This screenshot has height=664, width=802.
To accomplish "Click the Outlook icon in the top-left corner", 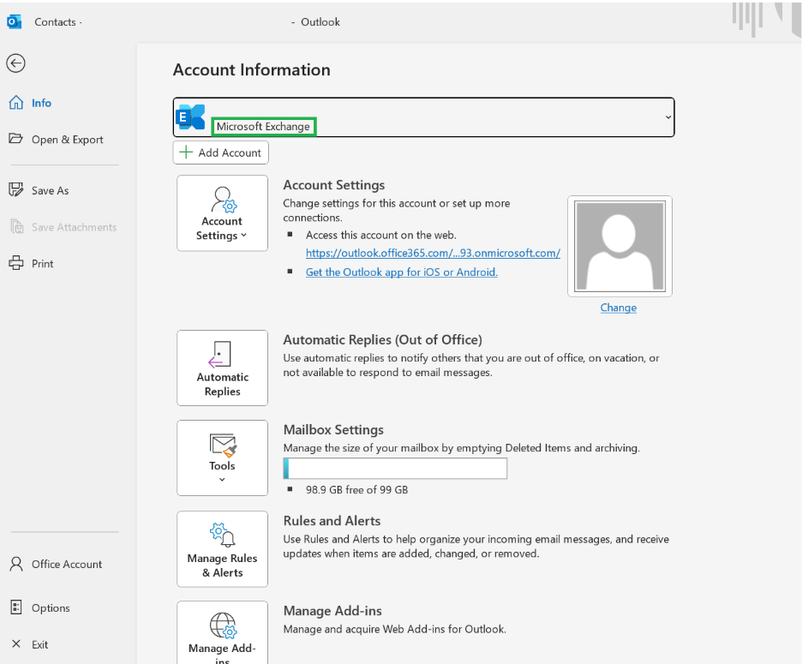I will tap(12, 21).
